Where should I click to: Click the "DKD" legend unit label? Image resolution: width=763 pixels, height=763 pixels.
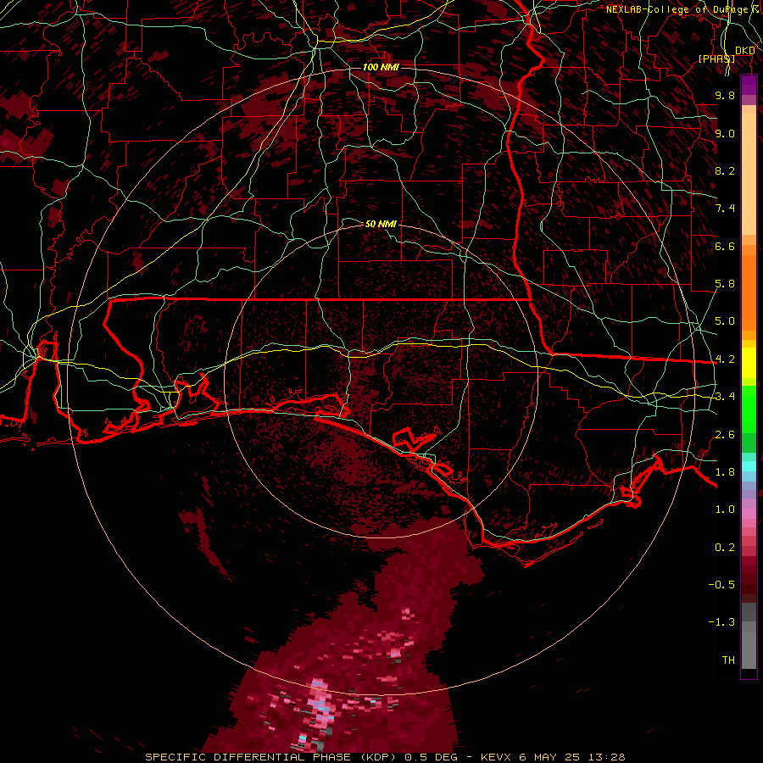745,51
